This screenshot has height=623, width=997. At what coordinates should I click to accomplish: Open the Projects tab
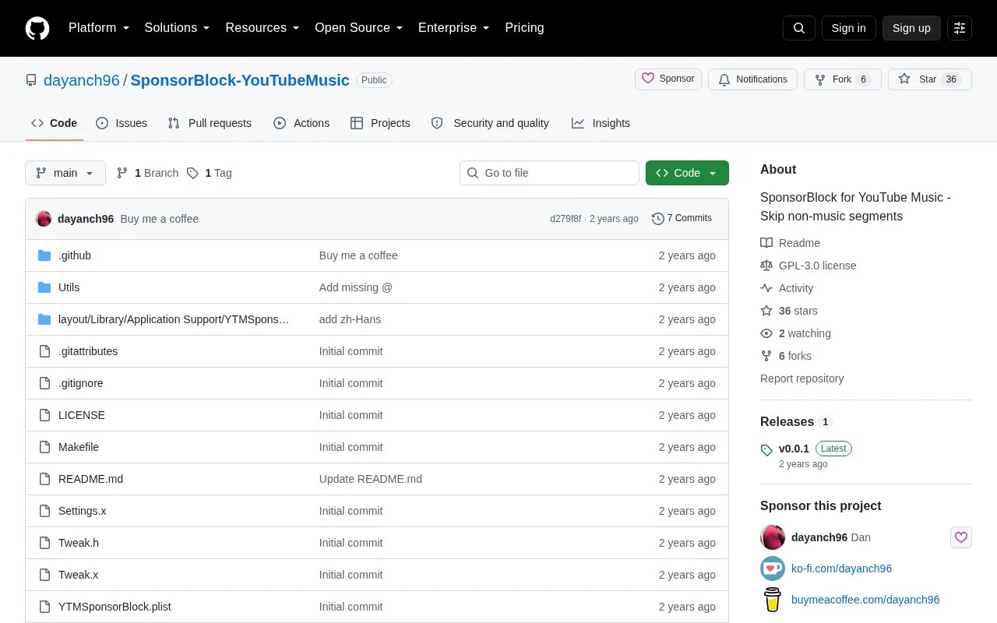[380, 123]
